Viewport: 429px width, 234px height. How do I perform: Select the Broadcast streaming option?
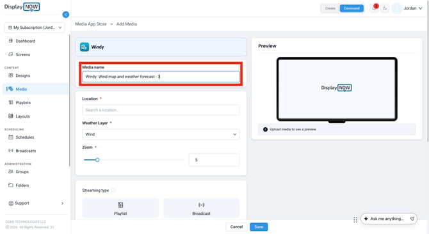(x=201, y=208)
